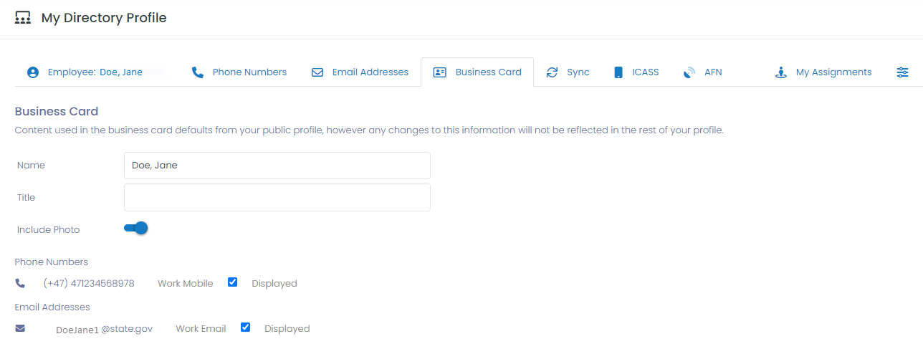Click the empty Title input field
Viewport: 923px width, 349px height.
(277, 198)
